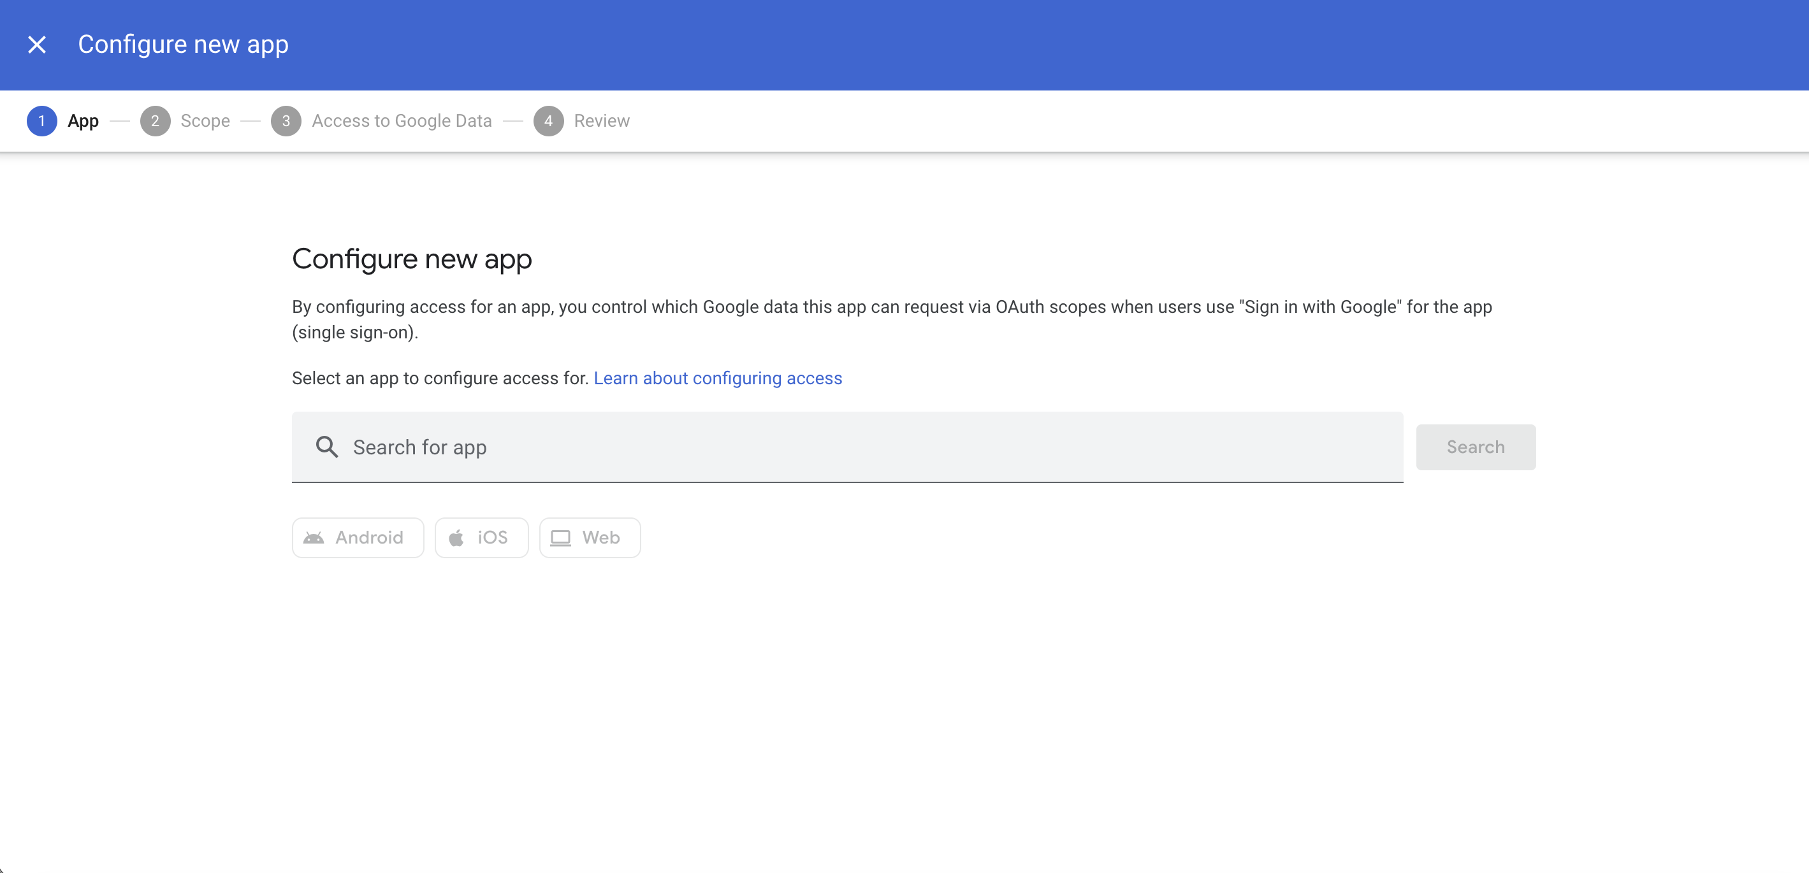Close the Configure new app dialog
1809x873 pixels.
pos(36,45)
